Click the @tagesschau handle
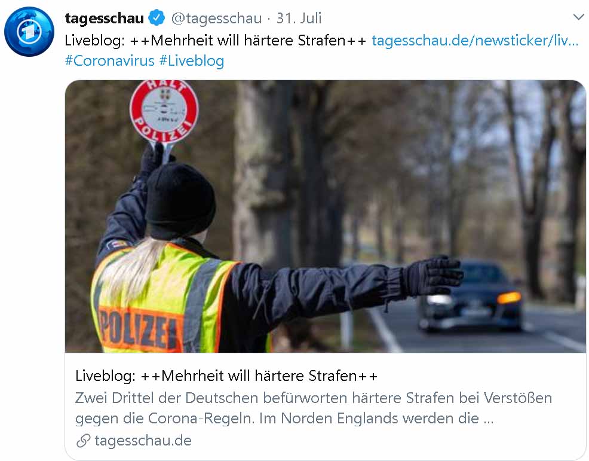589x461 pixels. [x=216, y=18]
